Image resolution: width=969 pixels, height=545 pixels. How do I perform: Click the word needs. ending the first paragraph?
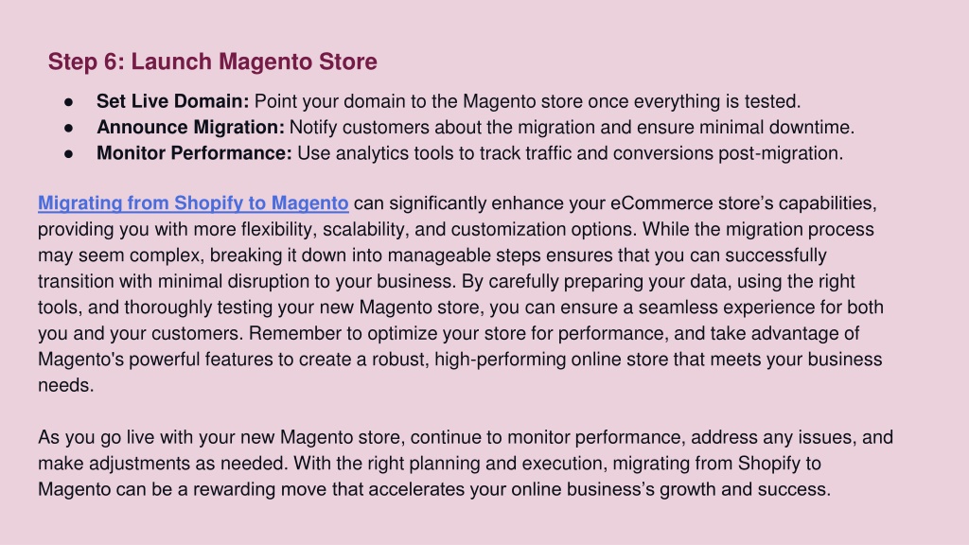66,386
